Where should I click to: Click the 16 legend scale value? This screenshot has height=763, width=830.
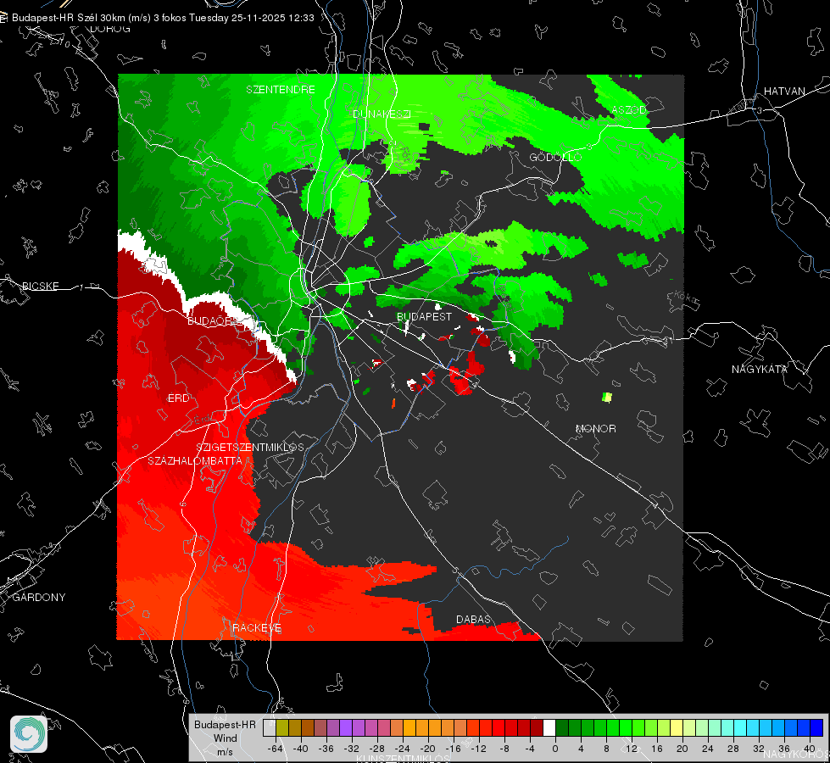click(x=657, y=749)
